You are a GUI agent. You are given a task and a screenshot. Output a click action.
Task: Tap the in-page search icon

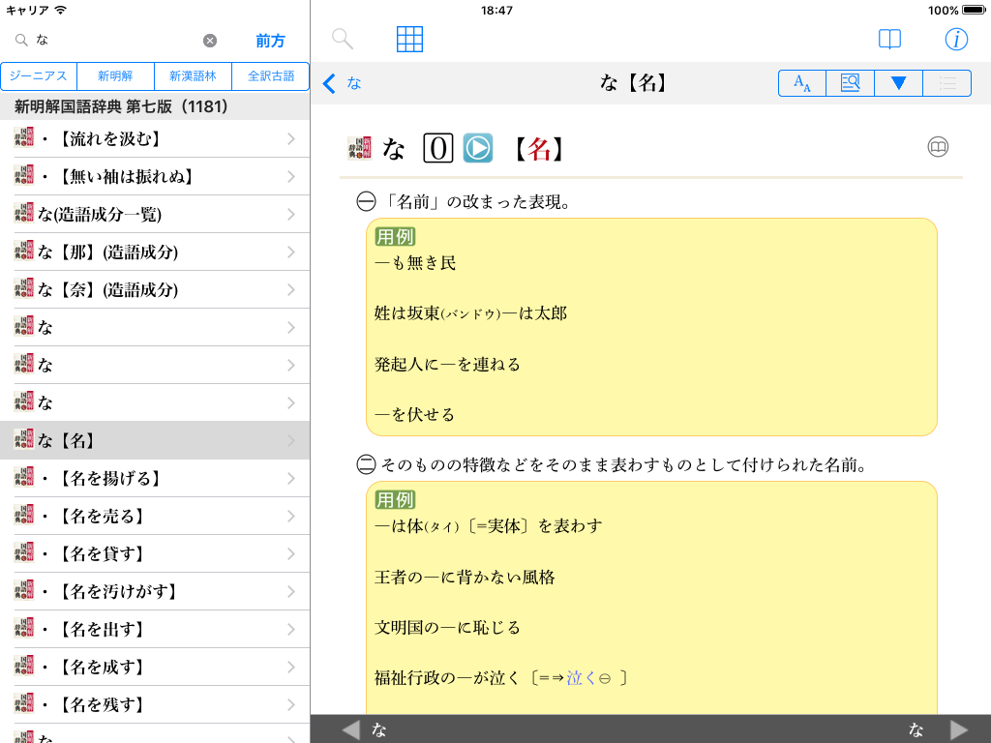[850, 83]
